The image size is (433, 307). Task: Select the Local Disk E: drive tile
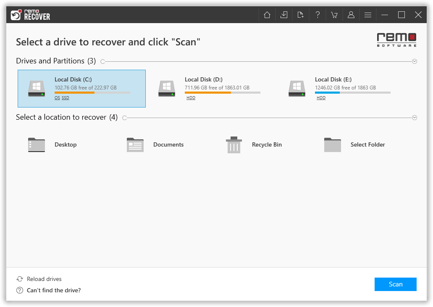click(x=353, y=88)
